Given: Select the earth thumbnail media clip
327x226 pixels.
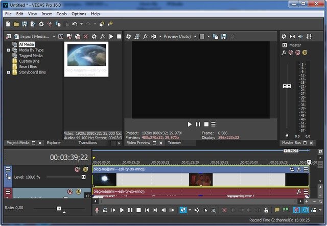Looking at the screenshot, I should pos(86,55).
